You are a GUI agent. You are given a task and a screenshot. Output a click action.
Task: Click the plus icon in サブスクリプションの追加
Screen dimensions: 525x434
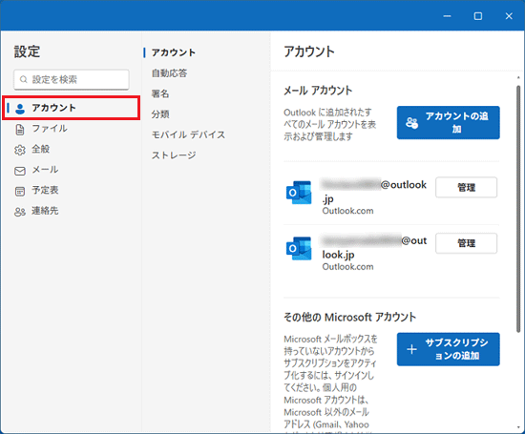(x=411, y=349)
